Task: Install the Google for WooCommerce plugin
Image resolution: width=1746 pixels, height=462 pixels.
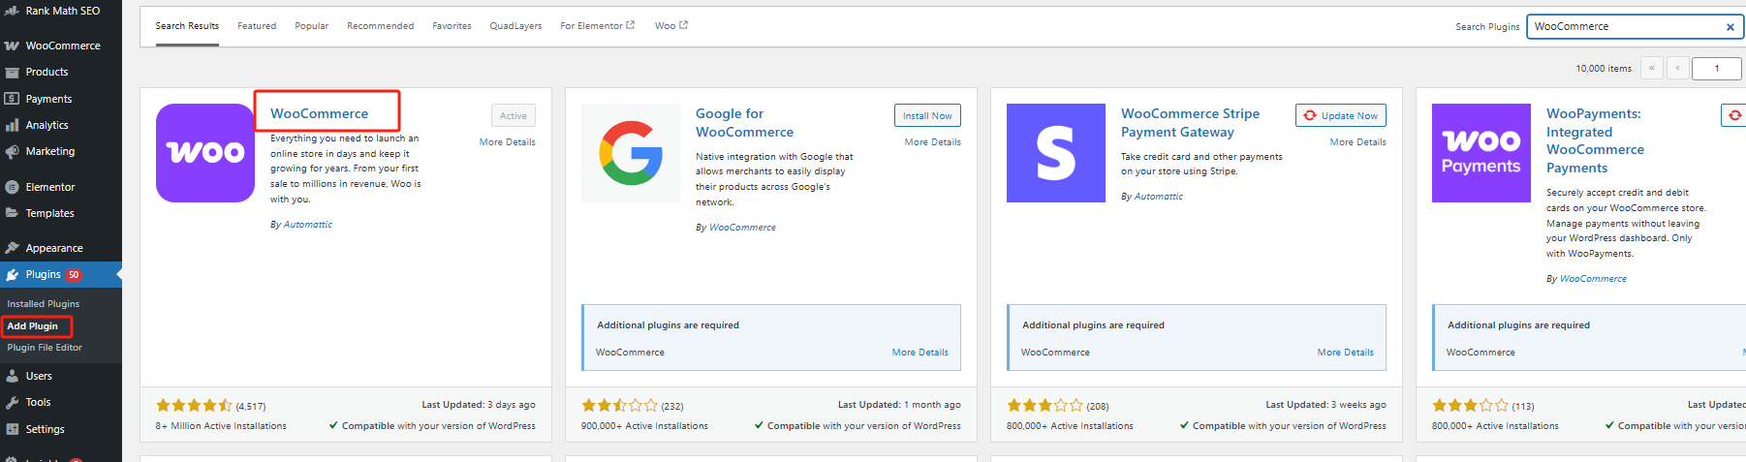Action: 927,115
